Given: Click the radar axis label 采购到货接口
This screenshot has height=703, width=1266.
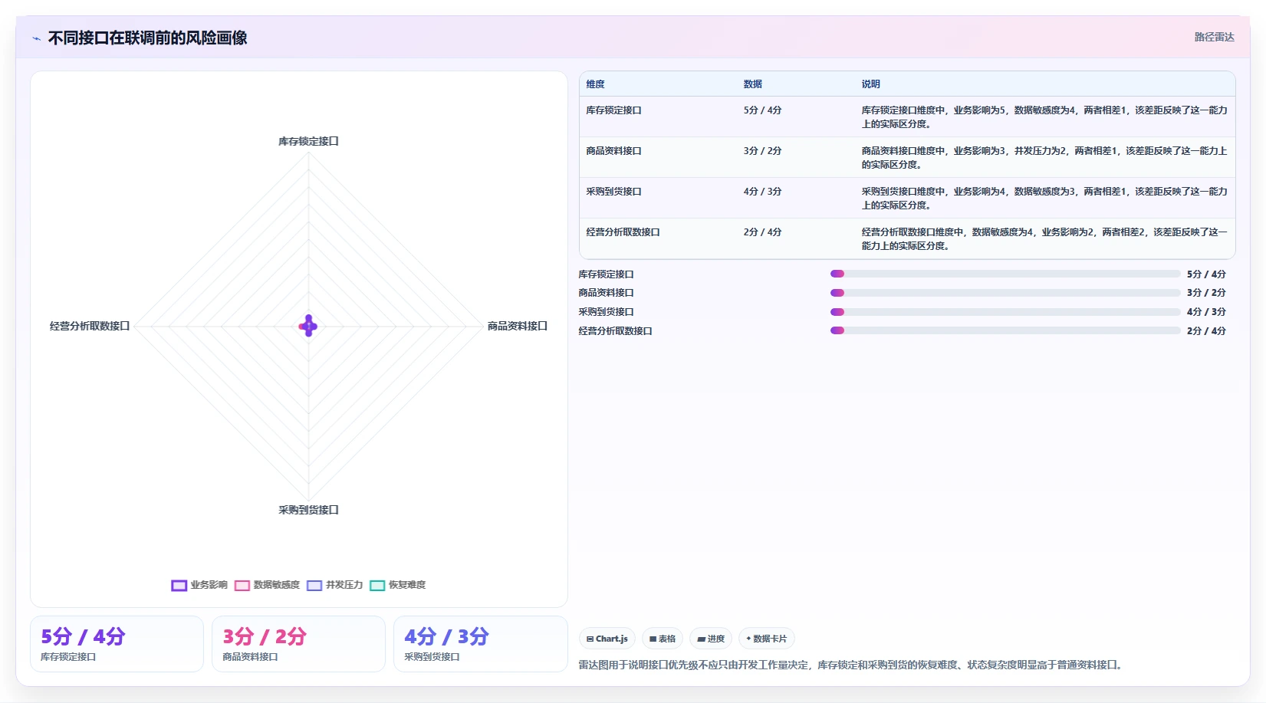Looking at the screenshot, I should [x=308, y=510].
